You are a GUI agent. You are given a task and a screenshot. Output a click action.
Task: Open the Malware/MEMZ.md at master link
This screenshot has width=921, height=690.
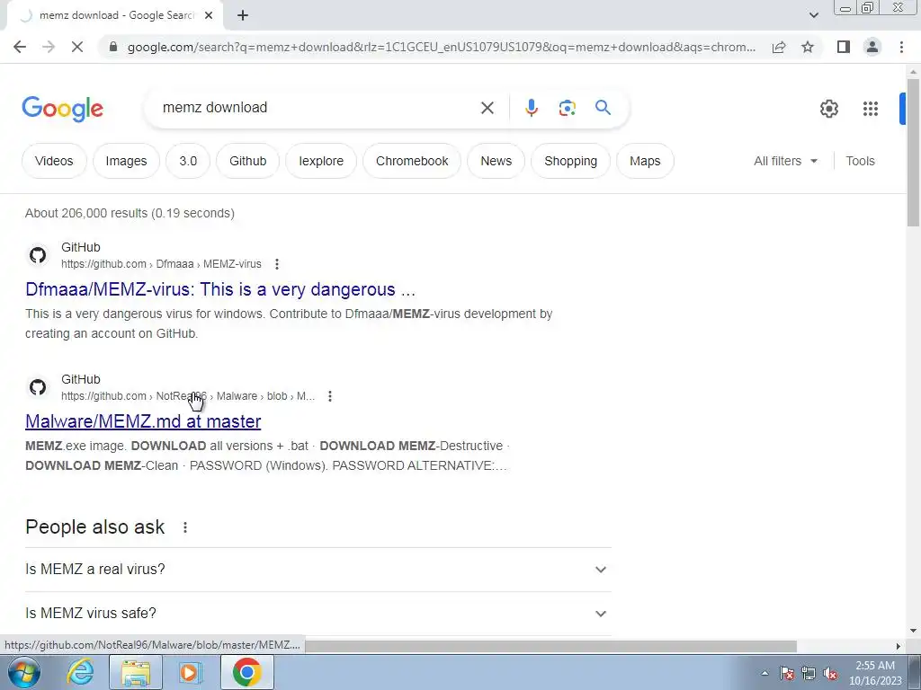[143, 421]
